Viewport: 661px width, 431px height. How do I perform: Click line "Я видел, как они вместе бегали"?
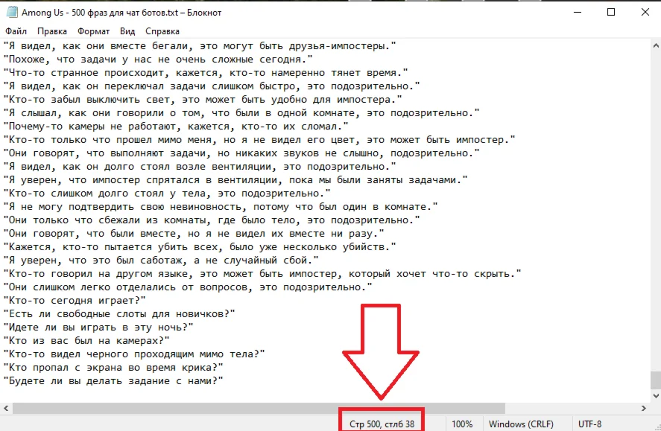click(x=200, y=46)
